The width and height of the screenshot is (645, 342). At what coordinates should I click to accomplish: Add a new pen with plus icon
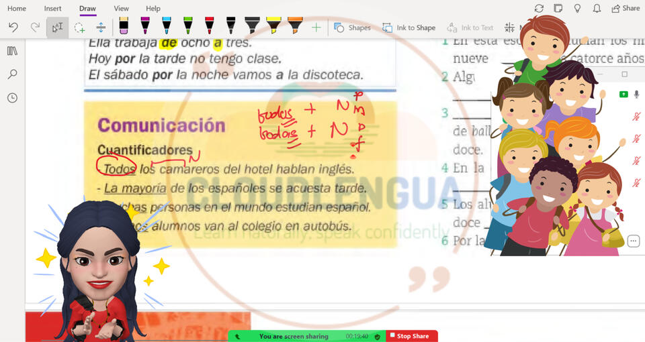tap(316, 27)
